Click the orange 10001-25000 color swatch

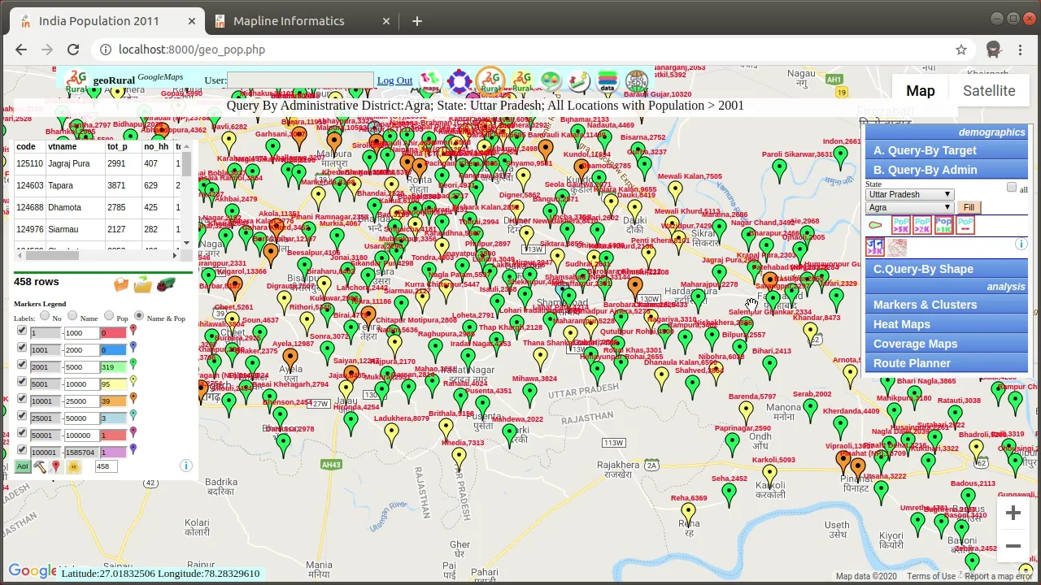(113, 401)
